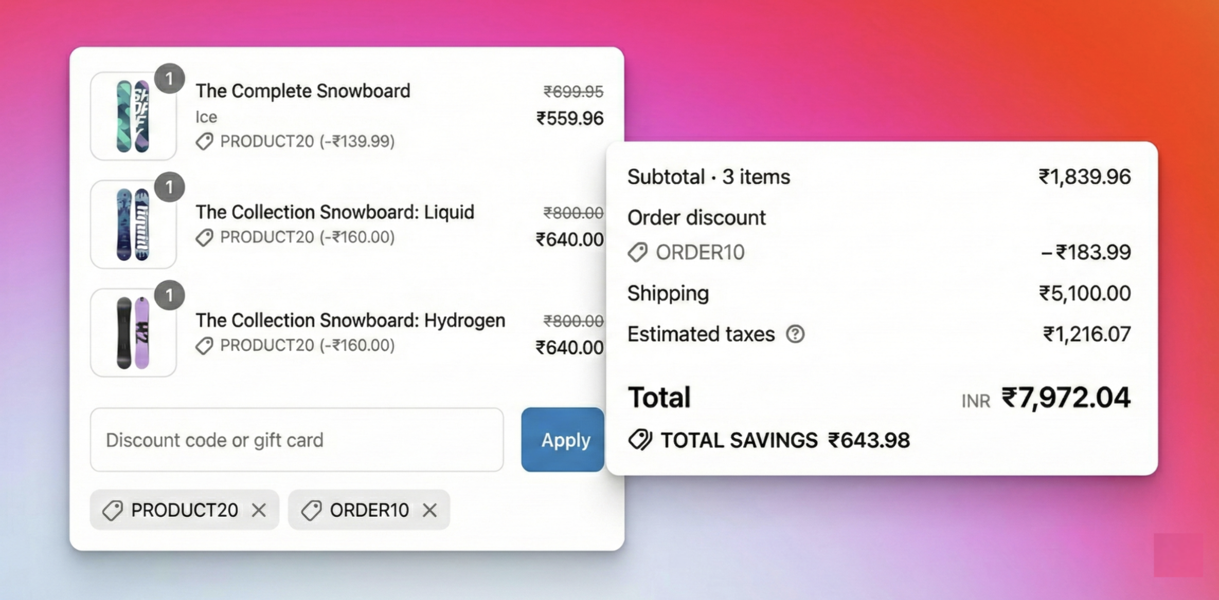Click the tag icon beside PRODUCT20 on The Complete Snowboard
1219x600 pixels.
pyautogui.click(x=204, y=142)
